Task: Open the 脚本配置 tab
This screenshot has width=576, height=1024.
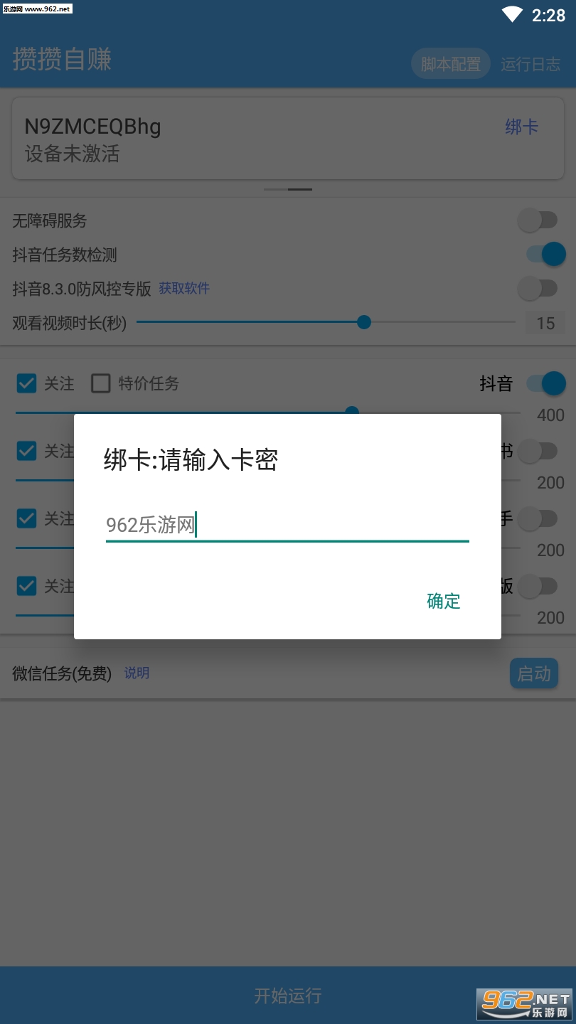Action: point(451,64)
